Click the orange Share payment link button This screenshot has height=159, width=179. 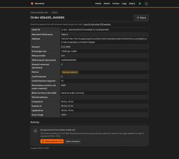[x=52, y=141]
